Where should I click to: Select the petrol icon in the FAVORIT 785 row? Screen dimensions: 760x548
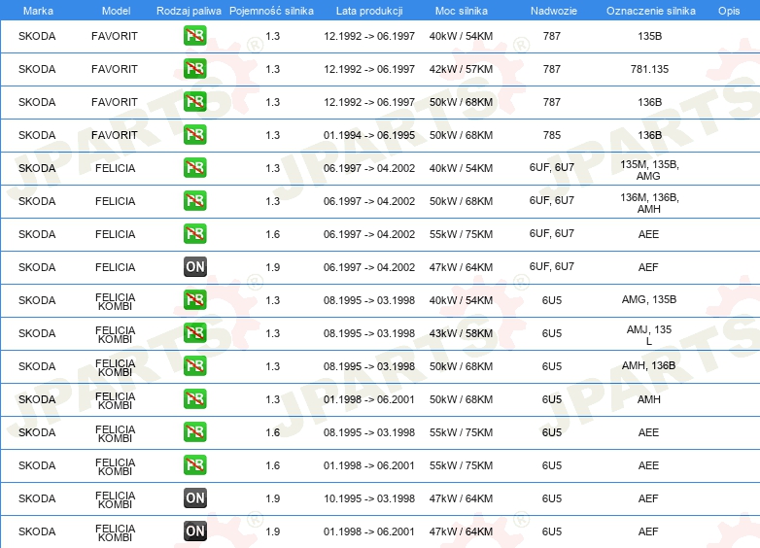(x=194, y=135)
